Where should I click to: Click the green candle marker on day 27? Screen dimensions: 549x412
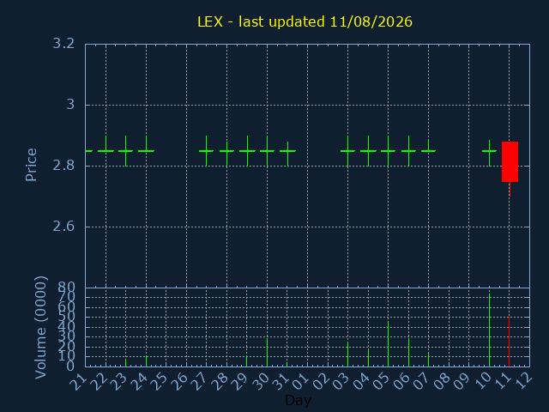(206, 151)
